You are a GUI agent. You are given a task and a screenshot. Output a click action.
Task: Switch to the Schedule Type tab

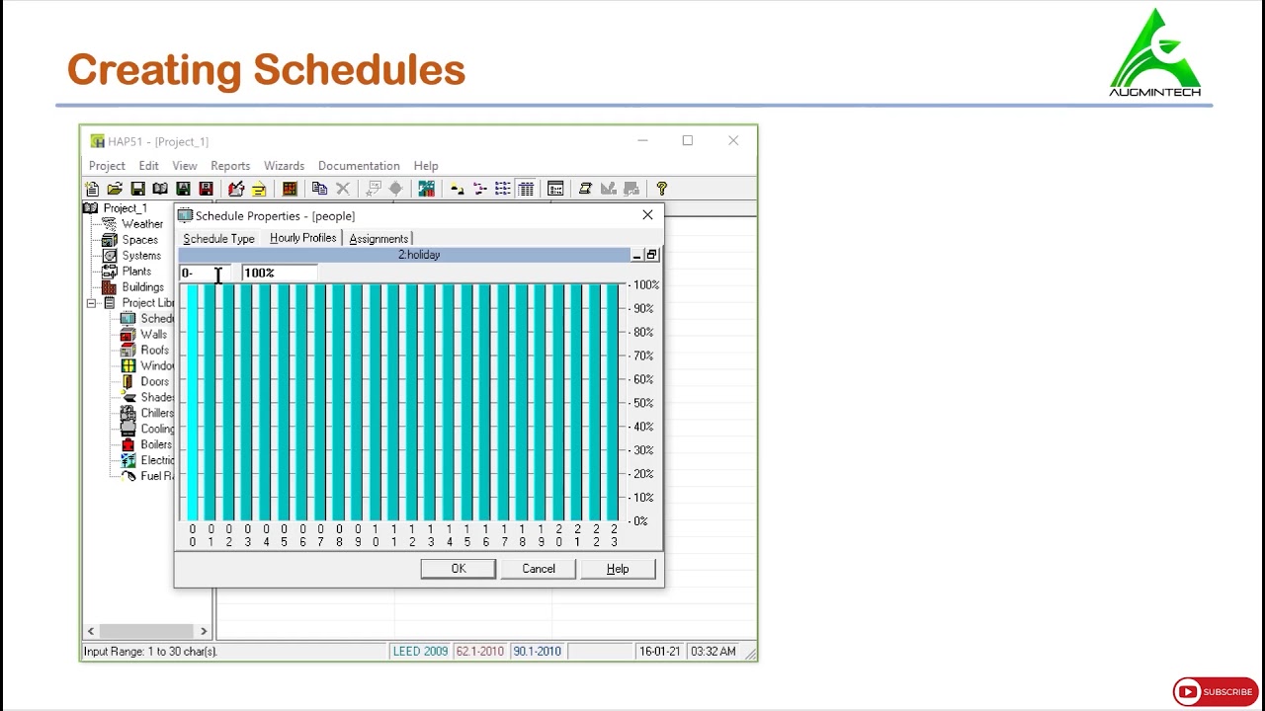(218, 238)
